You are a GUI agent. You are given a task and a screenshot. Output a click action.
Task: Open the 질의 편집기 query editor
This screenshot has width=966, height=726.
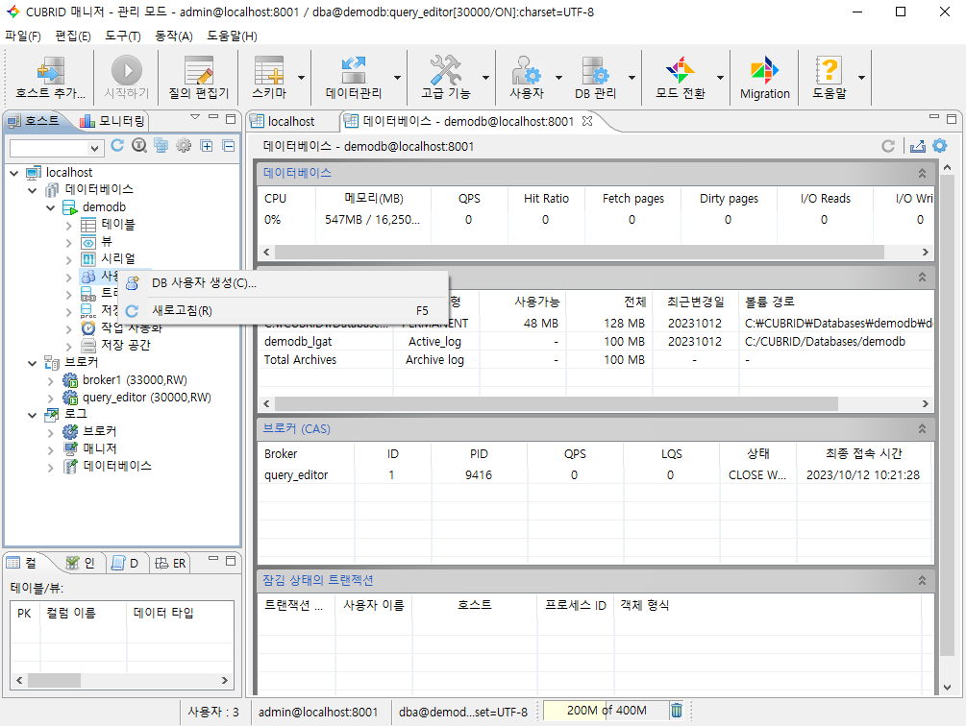pyautogui.click(x=198, y=78)
